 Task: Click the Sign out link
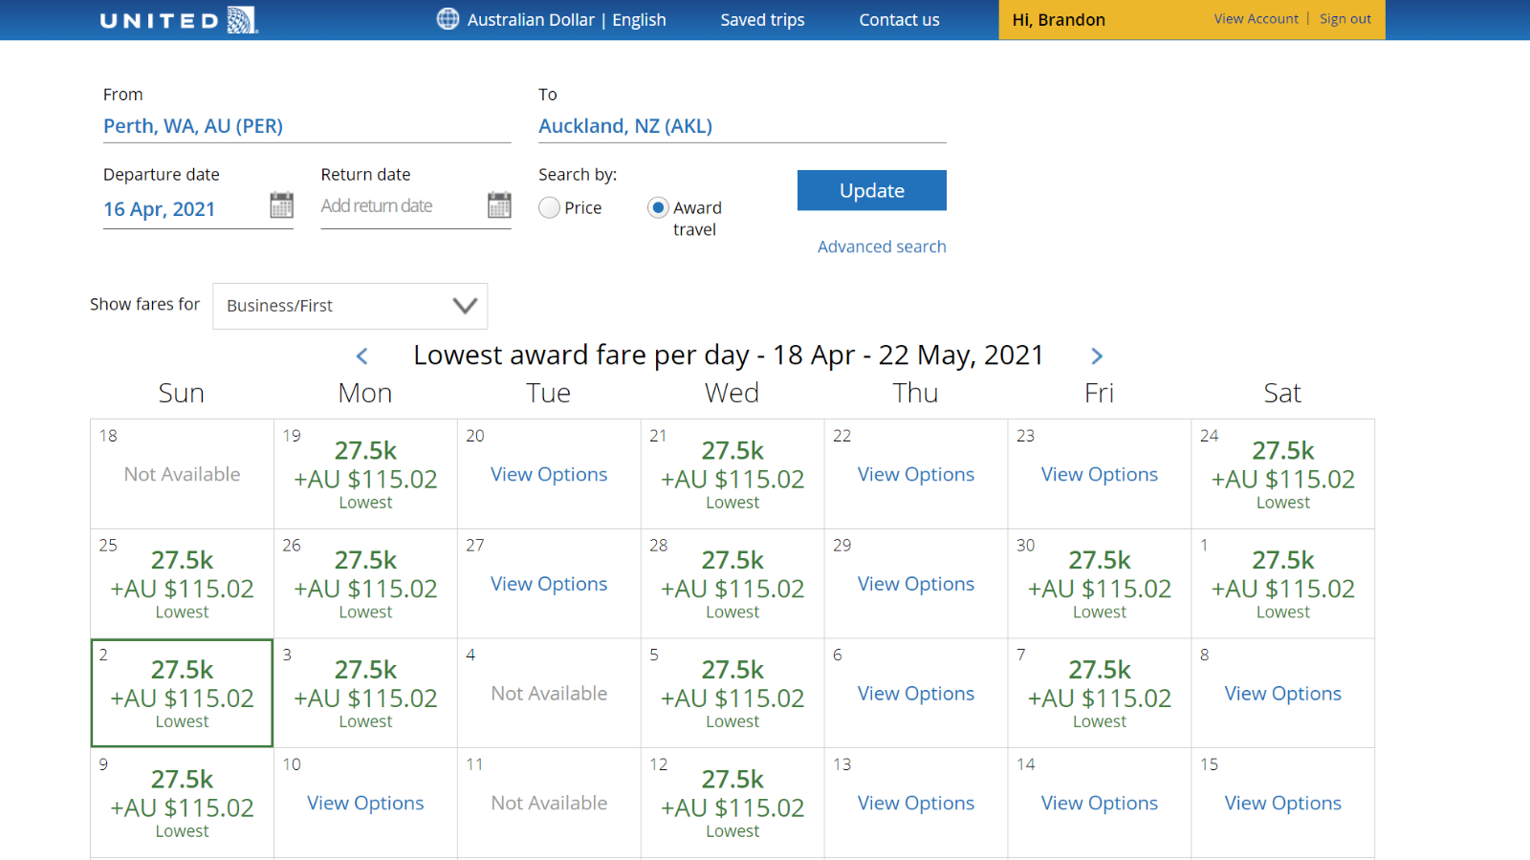[1345, 19]
